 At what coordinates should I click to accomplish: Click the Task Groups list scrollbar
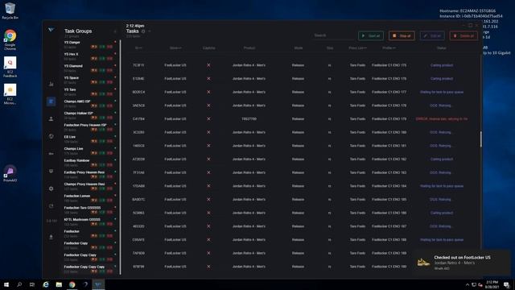(x=120, y=157)
